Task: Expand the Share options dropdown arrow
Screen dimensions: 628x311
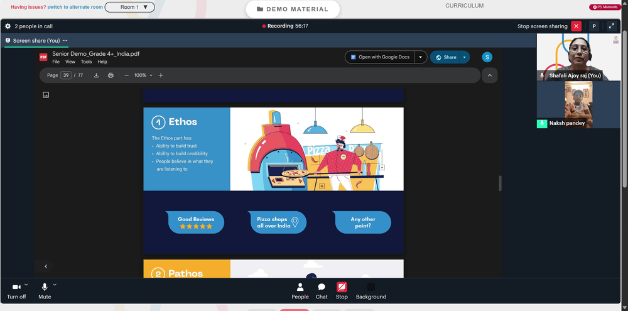Action: point(465,57)
